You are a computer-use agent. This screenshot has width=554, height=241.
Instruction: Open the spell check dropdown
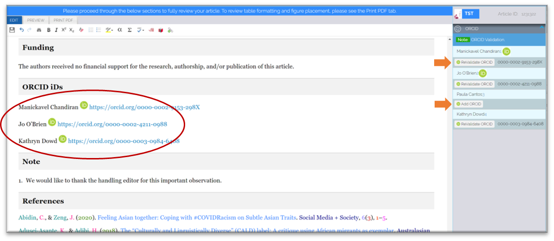click(140, 30)
